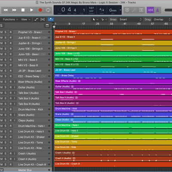The height and width of the screenshot is (172, 172).
Task: Select the Pointer left-click tool
Action: click(94, 19)
